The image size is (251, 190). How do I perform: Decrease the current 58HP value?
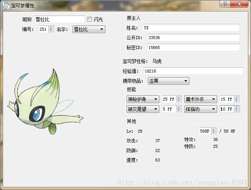point(214,133)
